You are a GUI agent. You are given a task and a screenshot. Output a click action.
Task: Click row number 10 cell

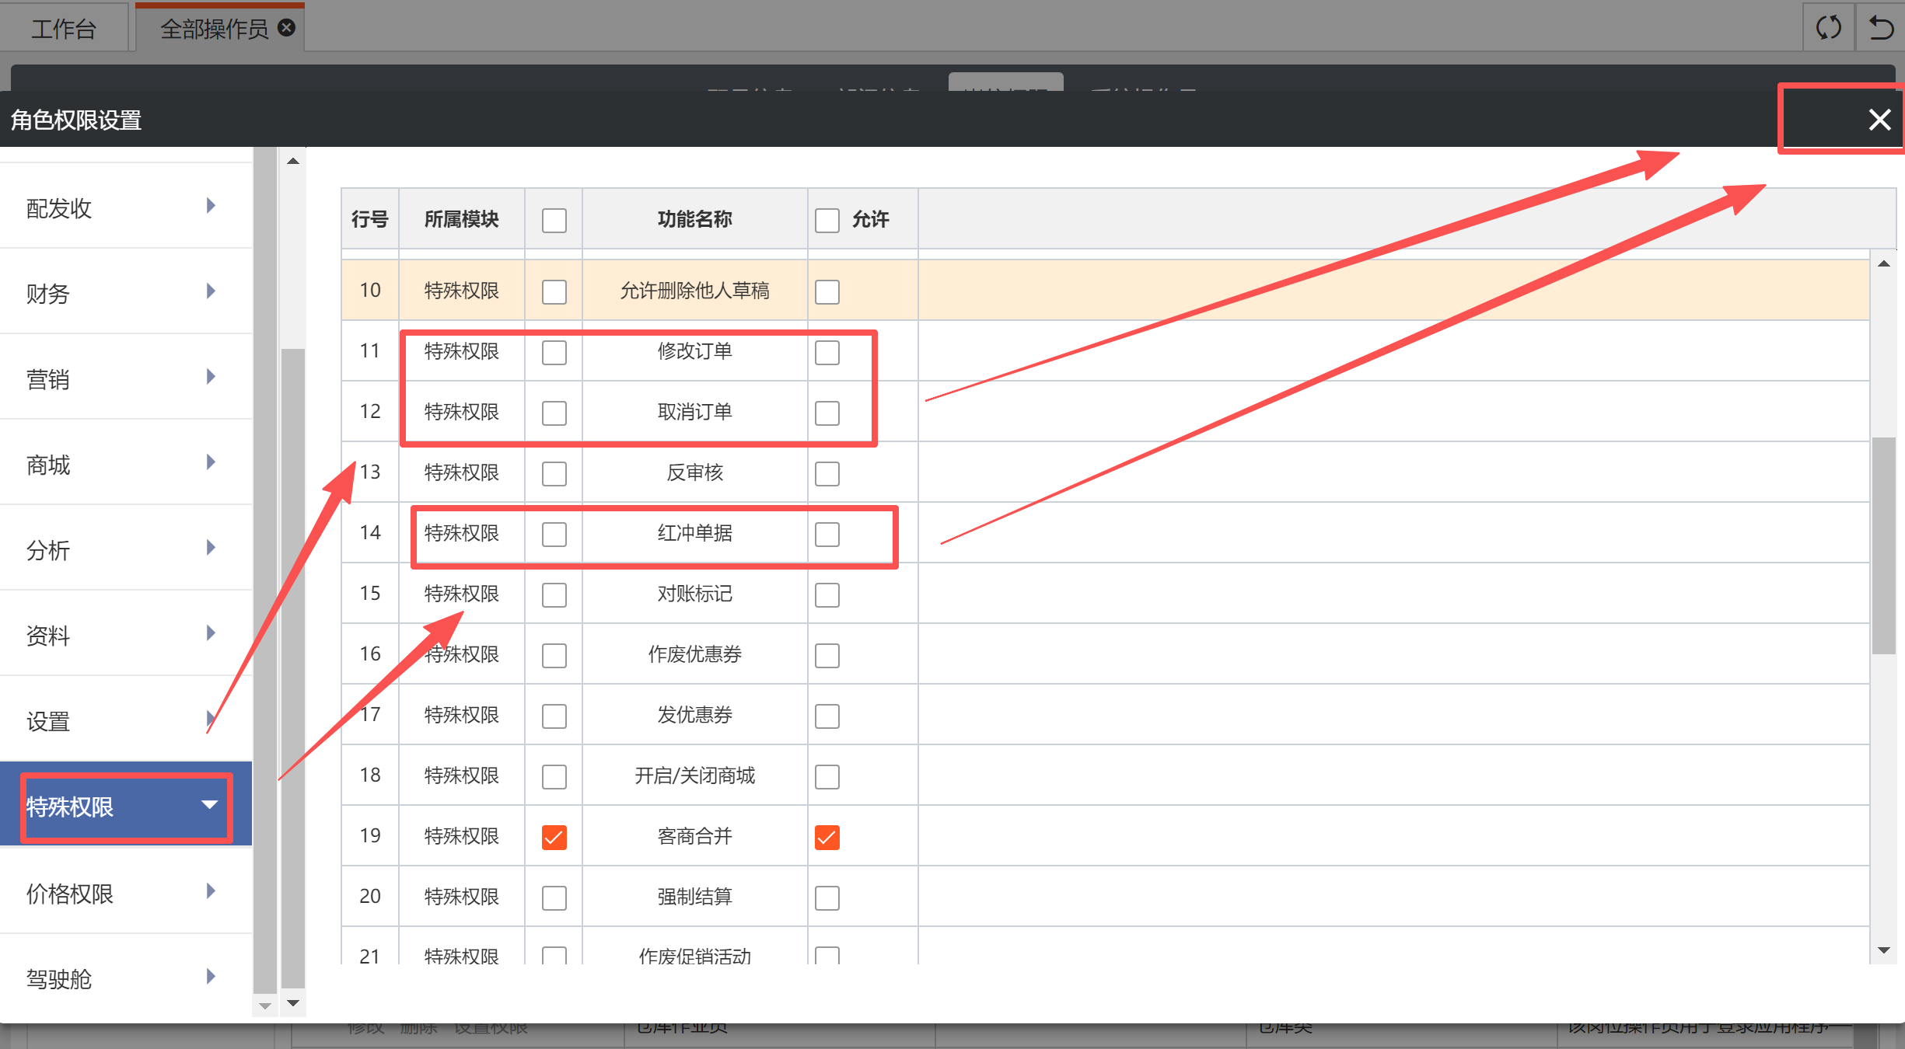370,291
